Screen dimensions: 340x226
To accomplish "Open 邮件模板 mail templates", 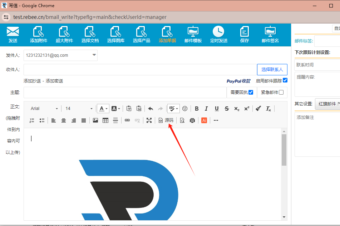I will pos(193,34).
